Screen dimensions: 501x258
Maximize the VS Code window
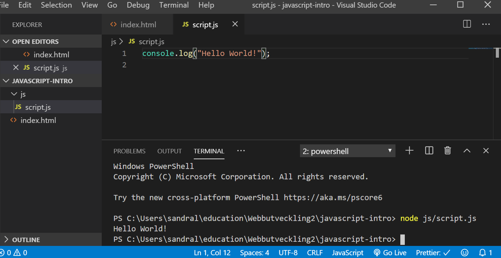tap(460, 5)
